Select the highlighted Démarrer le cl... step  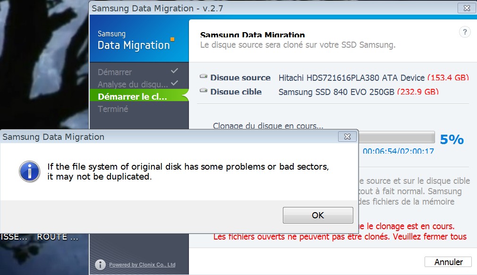pos(132,97)
